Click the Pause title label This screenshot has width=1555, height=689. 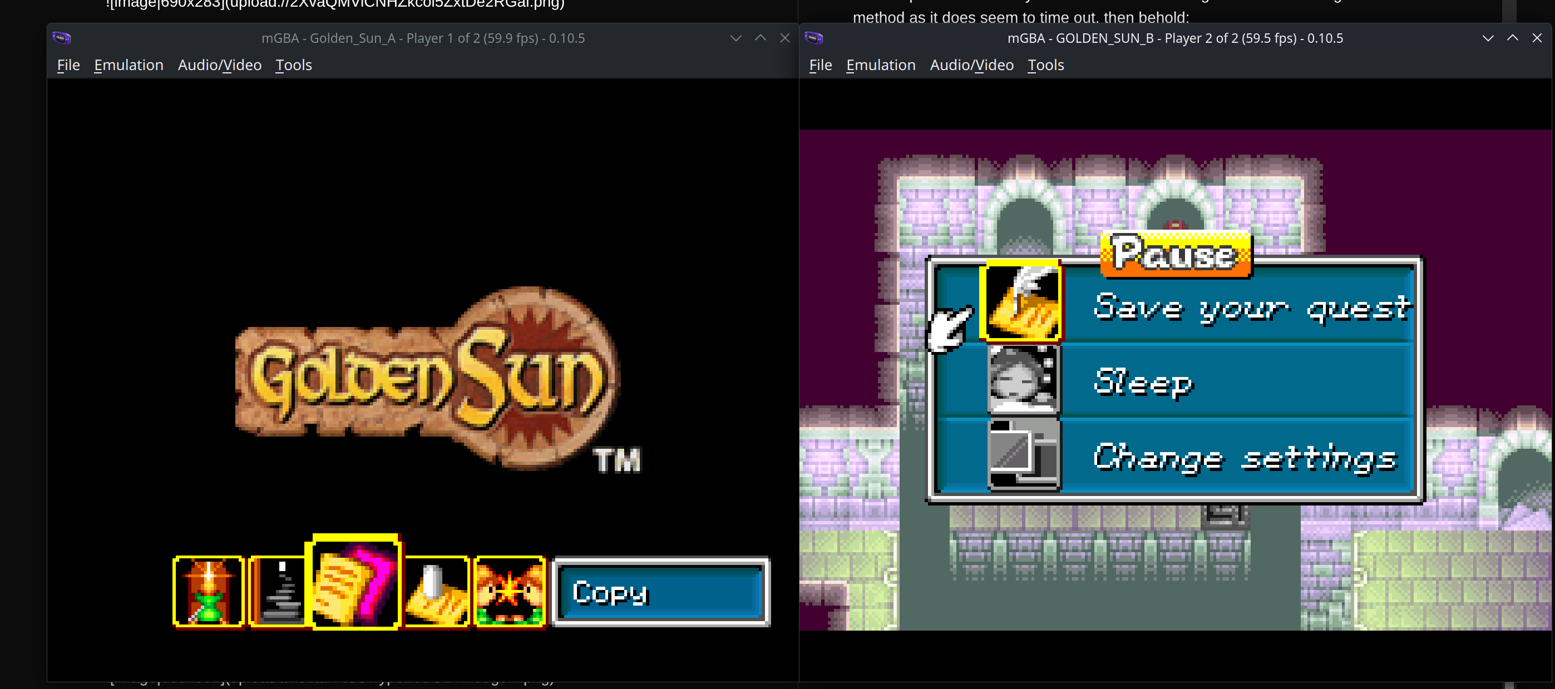tap(1176, 254)
